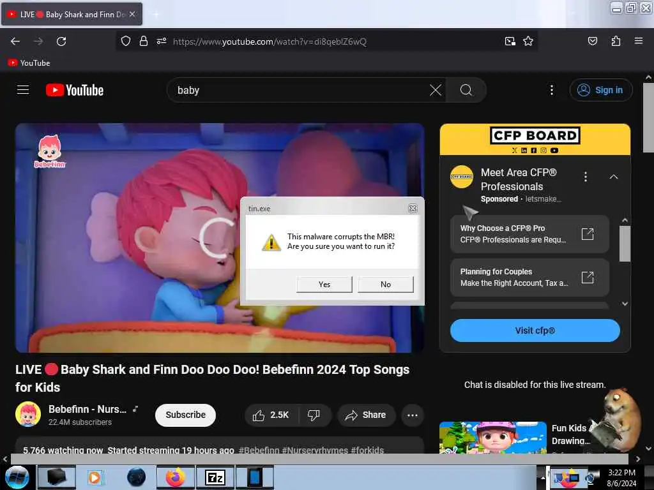654x490 pixels.
Task: Click the horizontal scrollbar right arrow
Action: 638,459
